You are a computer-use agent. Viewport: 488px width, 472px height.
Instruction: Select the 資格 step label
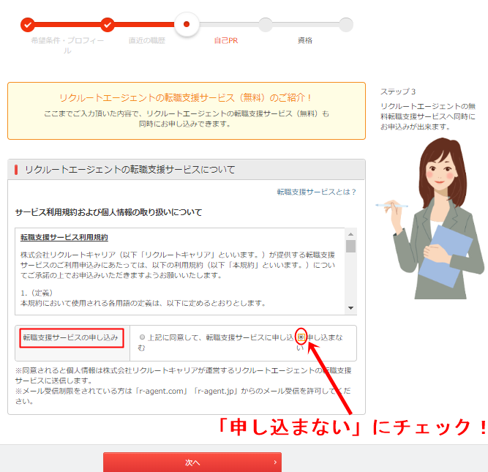[305, 40]
